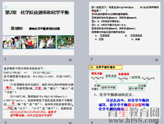Viewport: 164px width, 124px height.
Task: Click the animation star icon under slide 2
Action: click(x=157, y=60)
